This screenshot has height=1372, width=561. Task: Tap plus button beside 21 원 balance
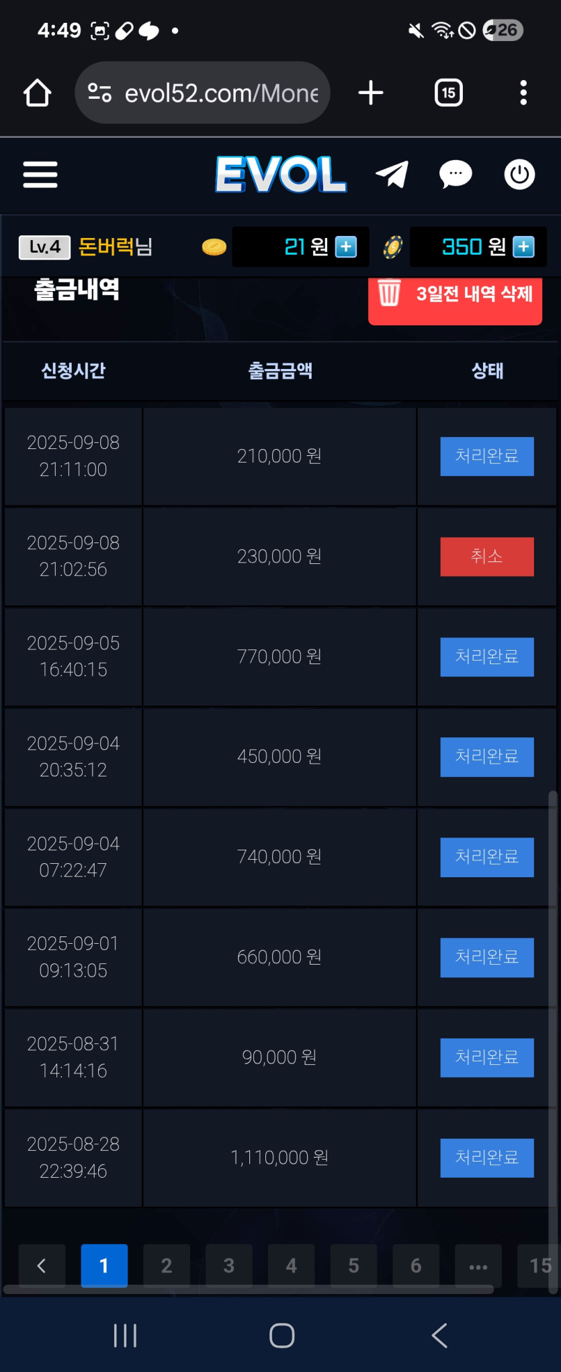346,247
